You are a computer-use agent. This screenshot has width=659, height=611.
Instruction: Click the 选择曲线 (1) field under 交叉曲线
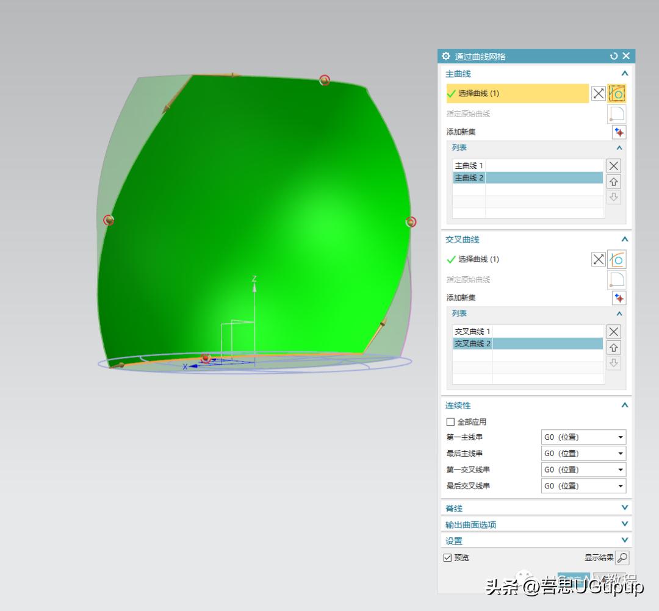(517, 260)
